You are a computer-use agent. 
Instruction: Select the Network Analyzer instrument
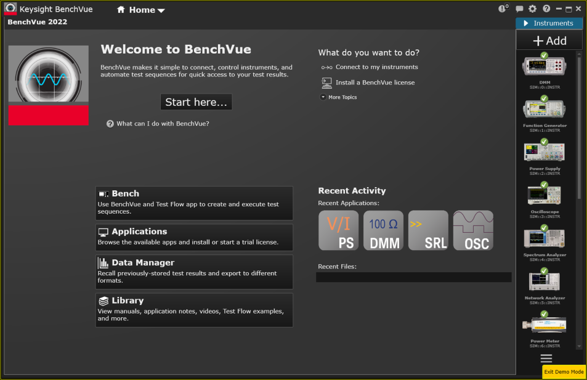click(x=544, y=286)
